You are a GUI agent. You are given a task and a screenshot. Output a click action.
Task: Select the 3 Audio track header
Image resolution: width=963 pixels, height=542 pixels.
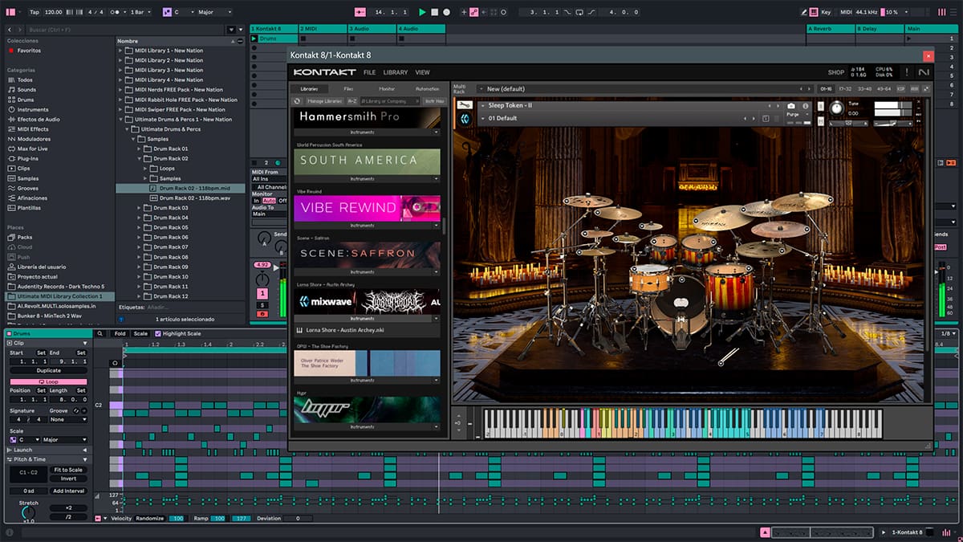pos(372,29)
